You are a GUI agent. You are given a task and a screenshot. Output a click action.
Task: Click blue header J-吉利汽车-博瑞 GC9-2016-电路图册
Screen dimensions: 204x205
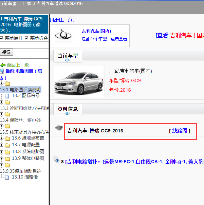point(24,24)
